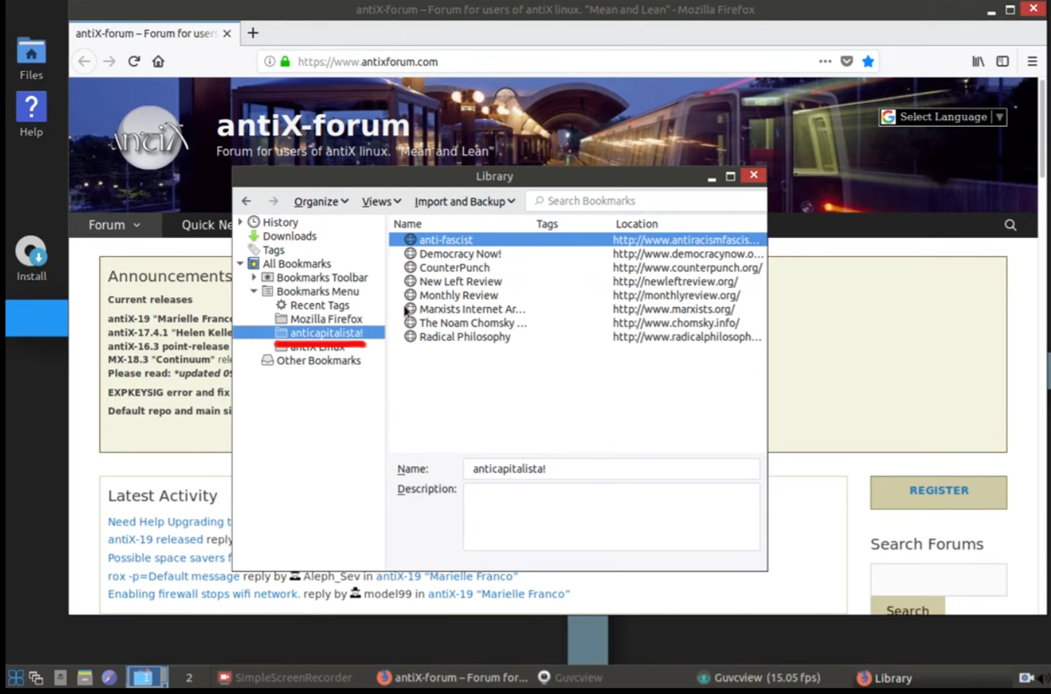Click the Downloads green arrow icon

click(x=253, y=236)
